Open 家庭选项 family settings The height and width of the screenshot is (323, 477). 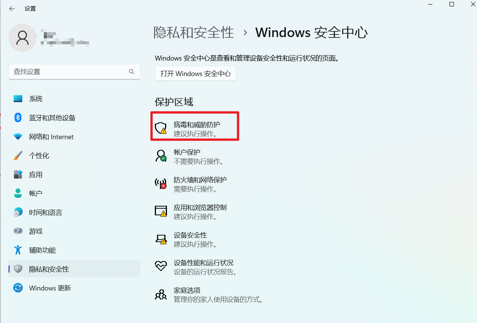pyautogui.click(x=210, y=295)
